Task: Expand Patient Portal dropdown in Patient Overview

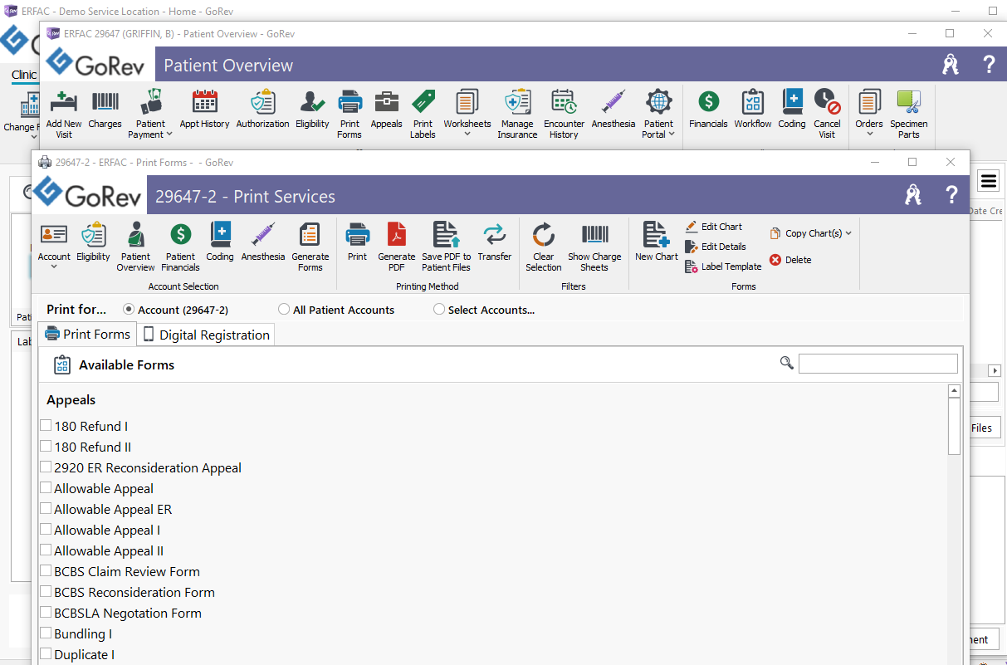Action: pos(671,134)
